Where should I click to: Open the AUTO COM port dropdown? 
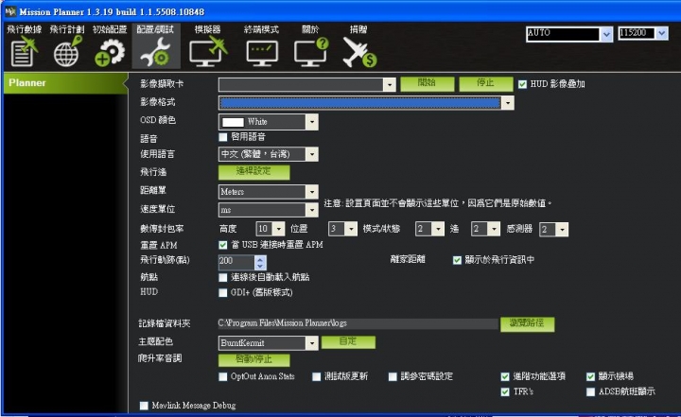pyautogui.click(x=606, y=34)
